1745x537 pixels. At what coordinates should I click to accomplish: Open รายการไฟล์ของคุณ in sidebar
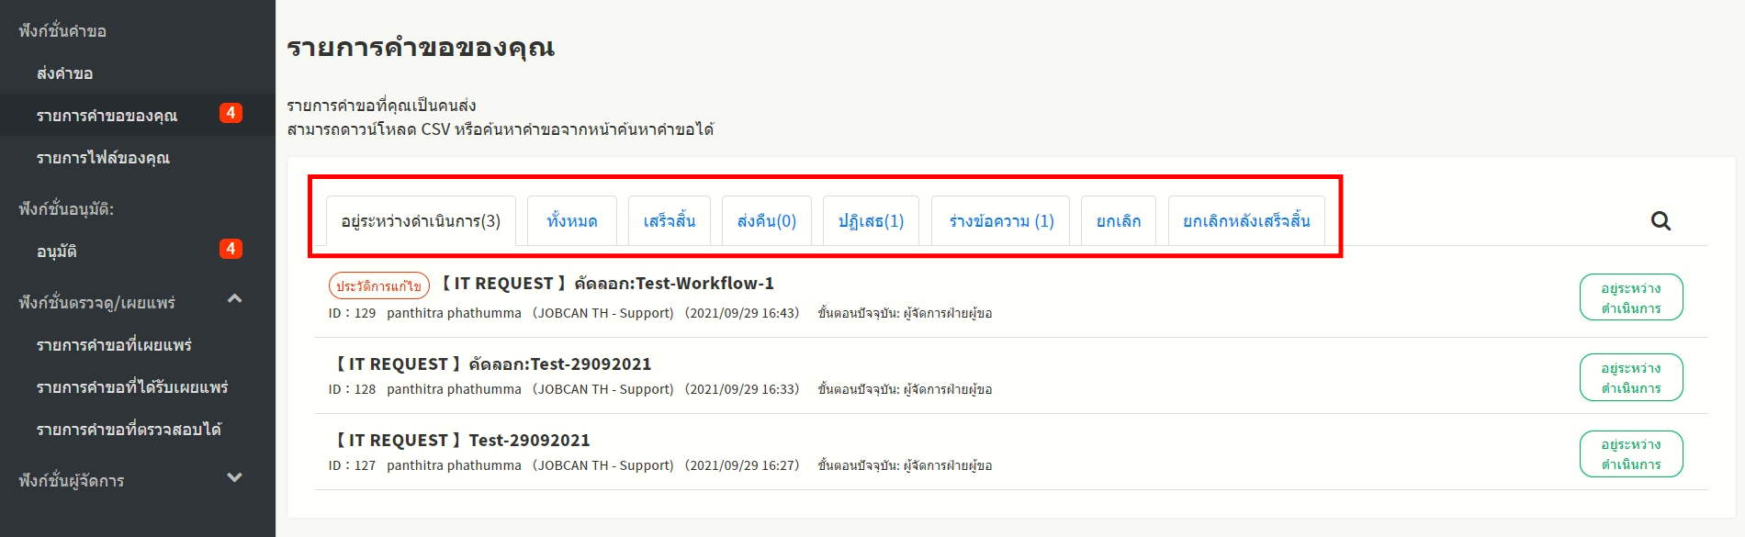click(x=103, y=158)
